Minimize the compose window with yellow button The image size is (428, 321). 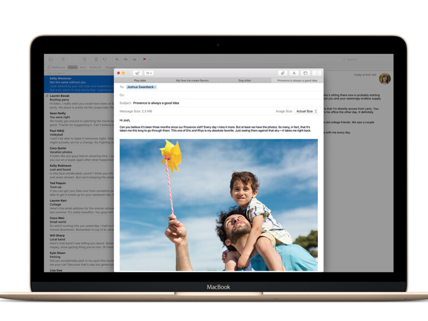[x=123, y=73]
